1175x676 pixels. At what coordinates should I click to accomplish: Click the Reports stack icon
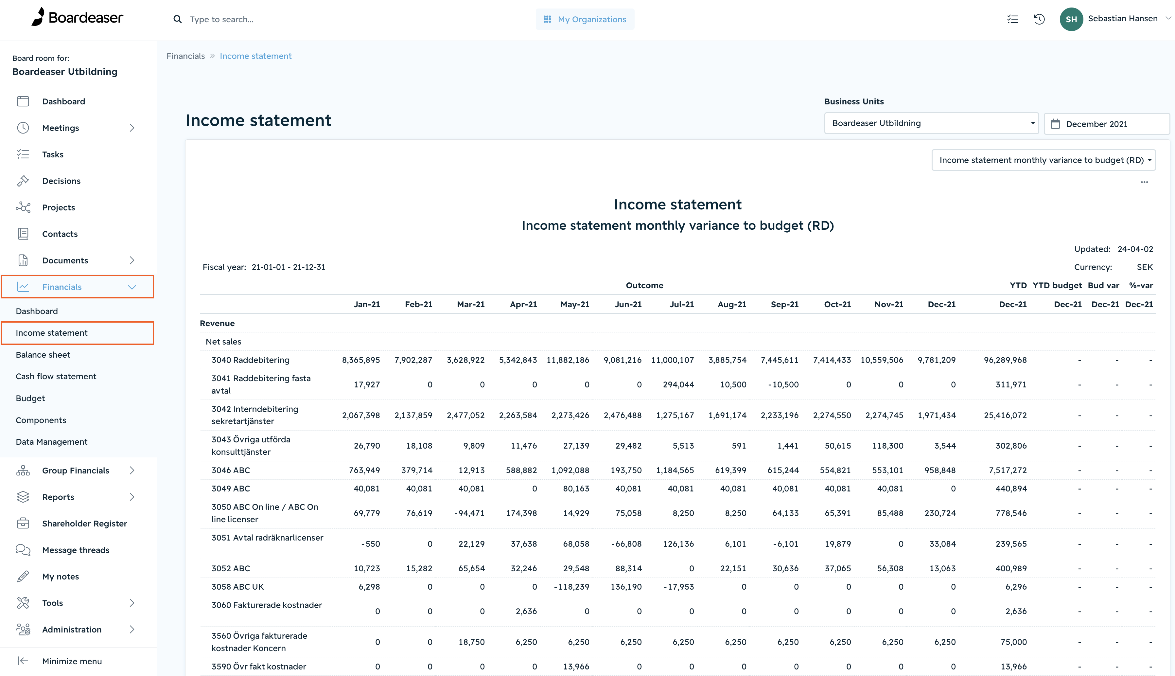tap(23, 497)
